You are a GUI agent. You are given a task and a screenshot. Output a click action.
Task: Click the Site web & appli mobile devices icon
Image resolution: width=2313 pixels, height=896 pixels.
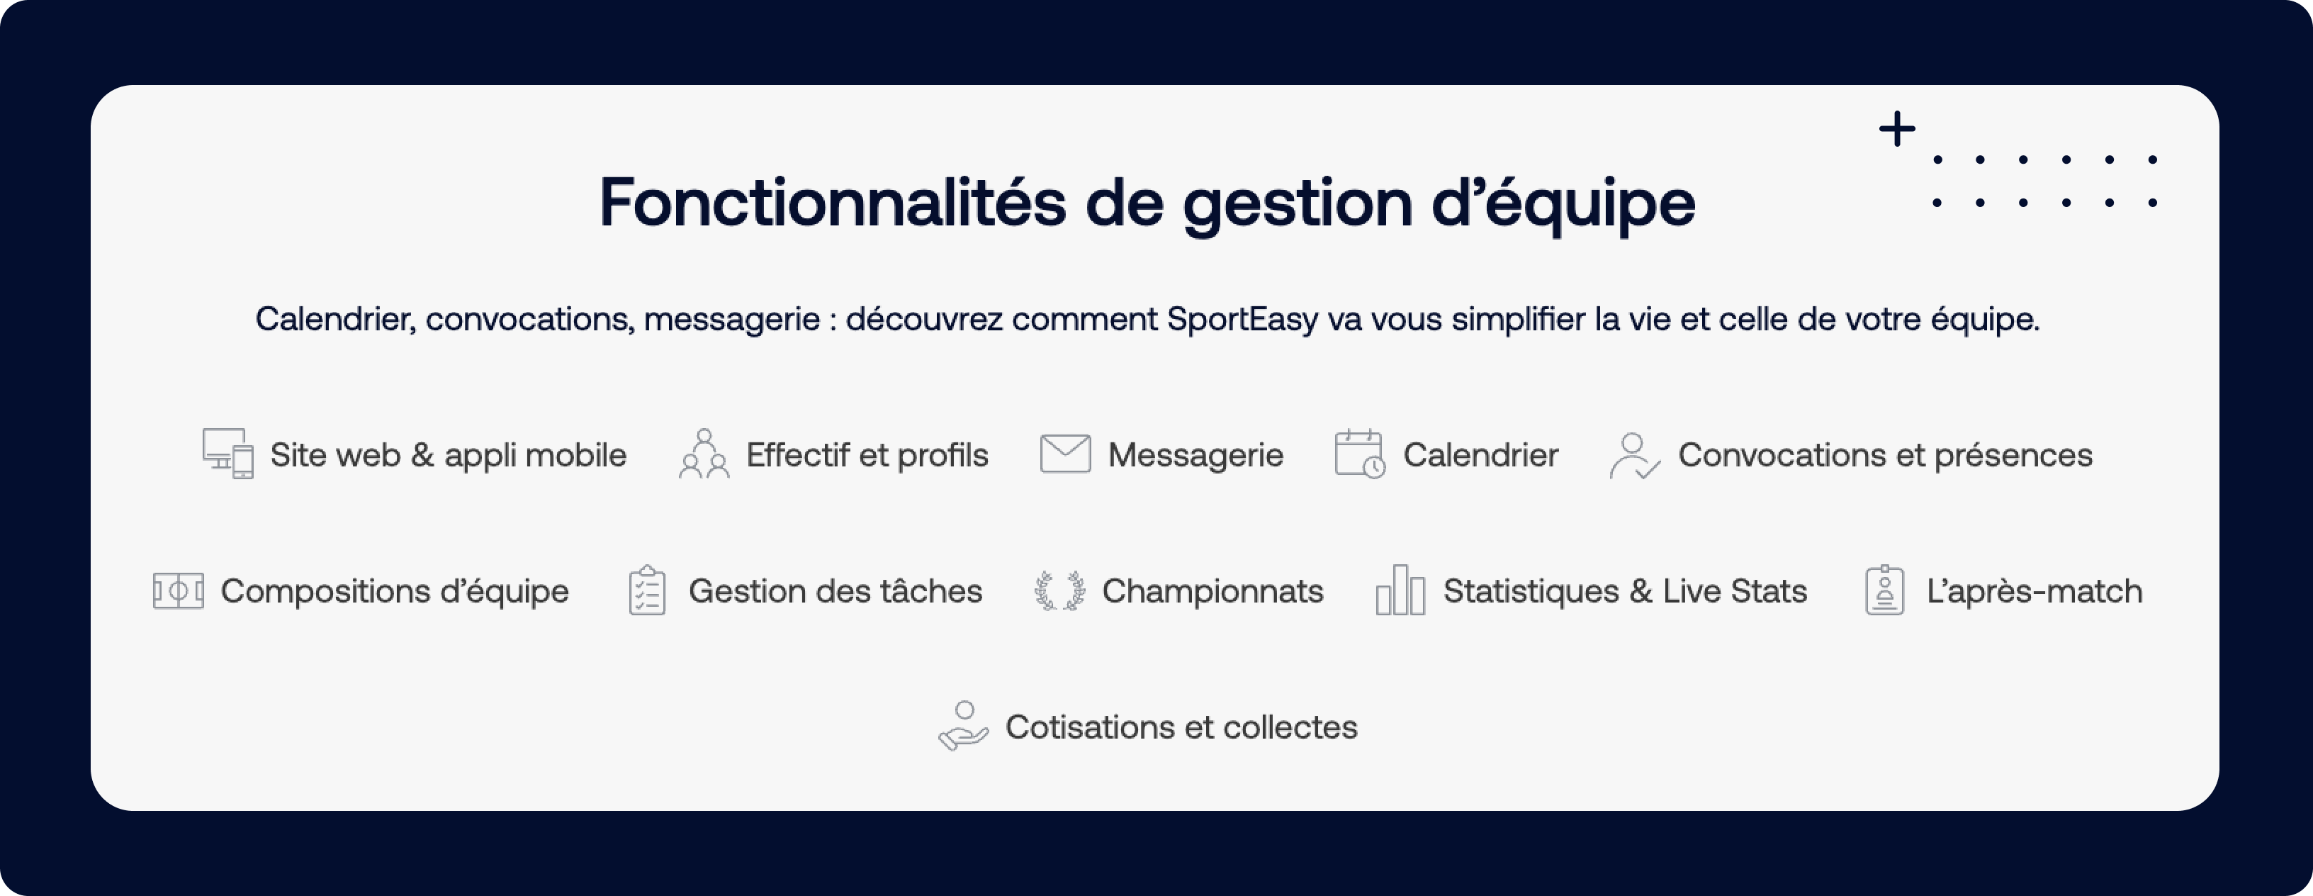pos(228,454)
